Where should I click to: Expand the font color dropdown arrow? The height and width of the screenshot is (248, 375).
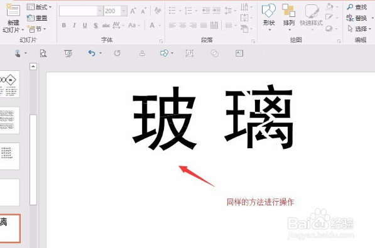[160, 25]
